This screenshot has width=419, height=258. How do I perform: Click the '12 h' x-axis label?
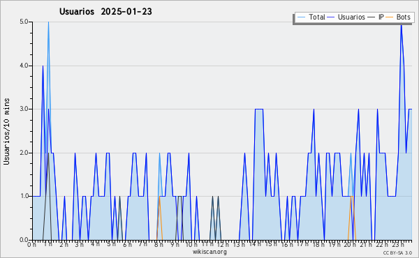click(x=223, y=245)
